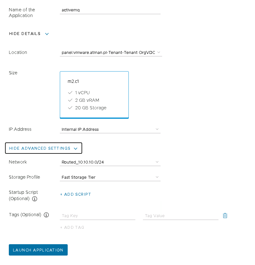Open the Location dropdown

tap(111, 52)
